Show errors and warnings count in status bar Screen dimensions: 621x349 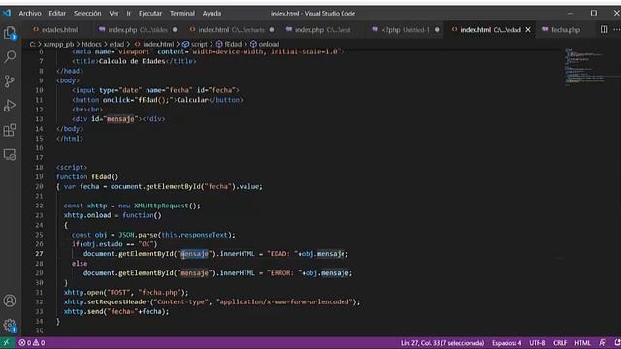coord(32,342)
